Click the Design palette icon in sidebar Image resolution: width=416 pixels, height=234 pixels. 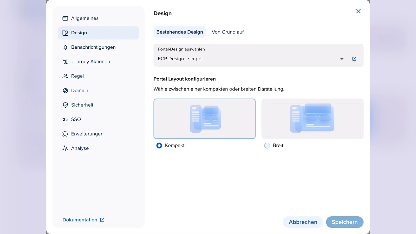tap(65, 33)
